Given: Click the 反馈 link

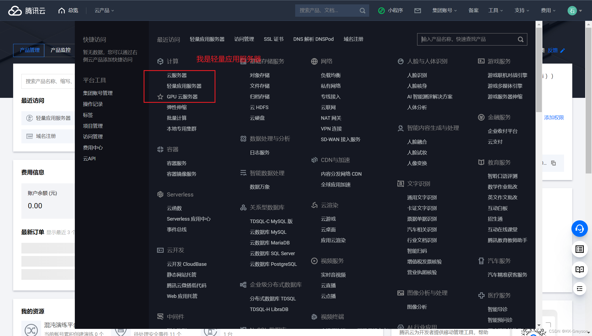Looking at the screenshot, I should pyautogui.click(x=553, y=50).
